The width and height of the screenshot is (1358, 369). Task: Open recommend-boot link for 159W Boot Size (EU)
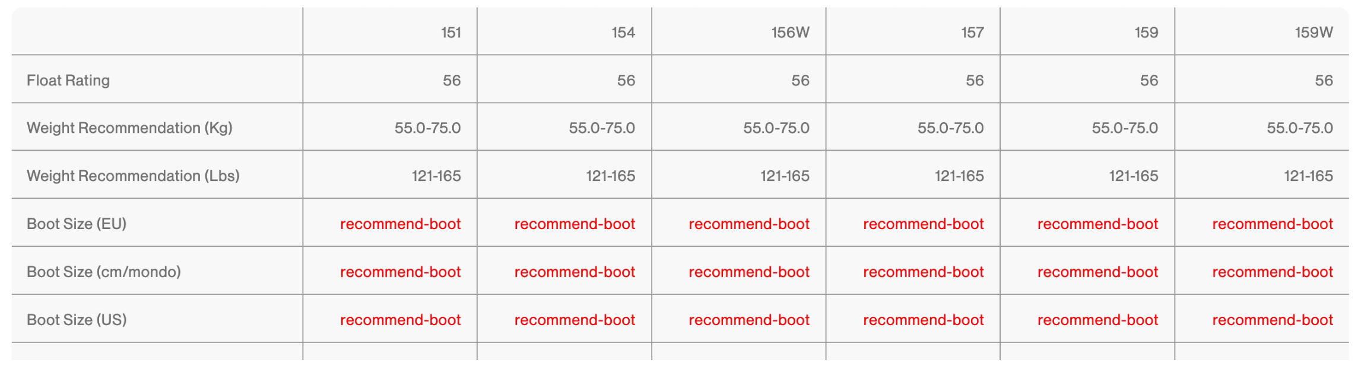click(1272, 224)
